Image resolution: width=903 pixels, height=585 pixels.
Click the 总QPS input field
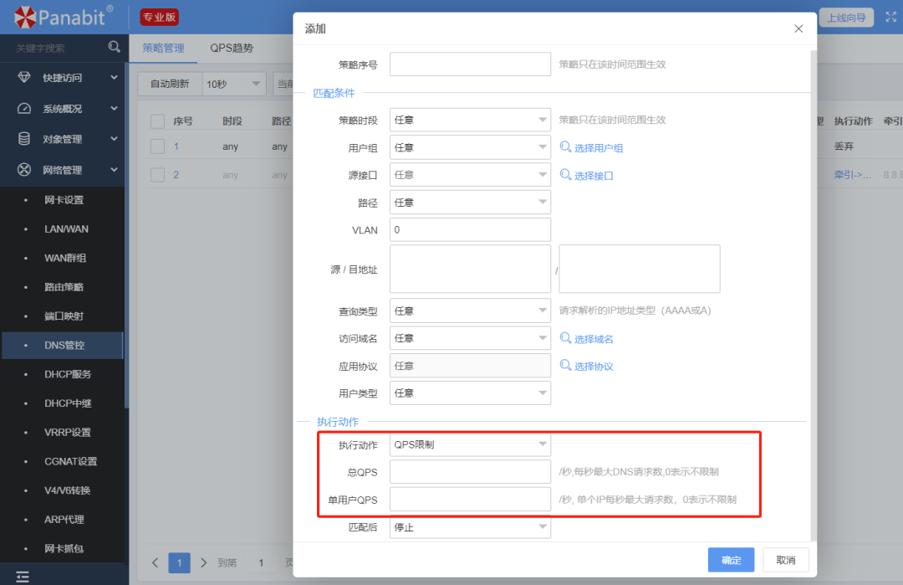click(x=470, y=472)
